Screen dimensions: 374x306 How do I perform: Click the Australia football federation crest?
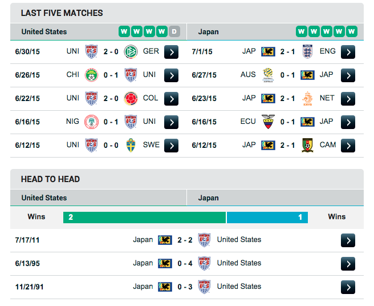268,75
